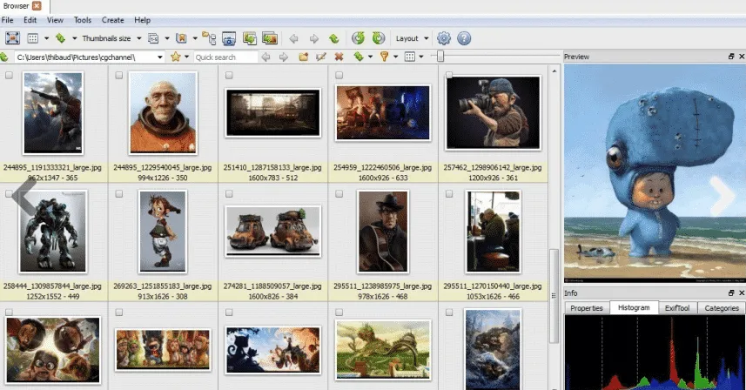Go to previous file arrow beside Quick search
746x390 pixels.
point(266,57)
